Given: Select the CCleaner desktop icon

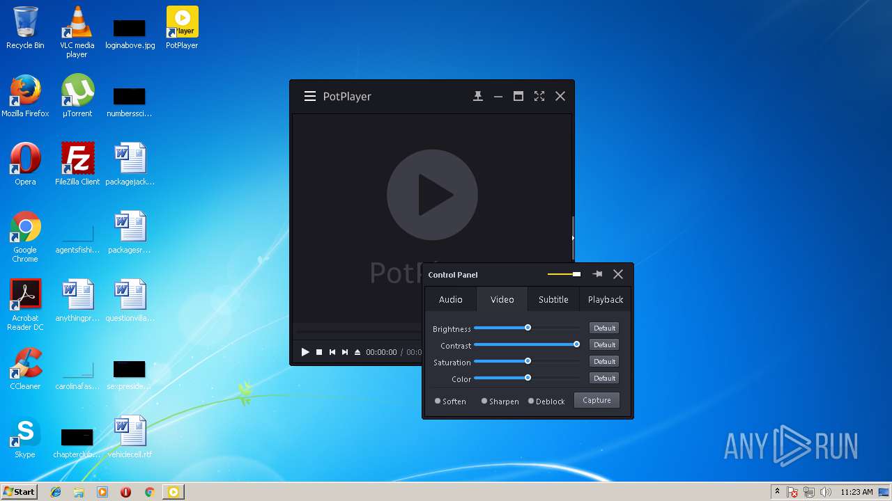Looking at the screenshot, I should 25,369.
